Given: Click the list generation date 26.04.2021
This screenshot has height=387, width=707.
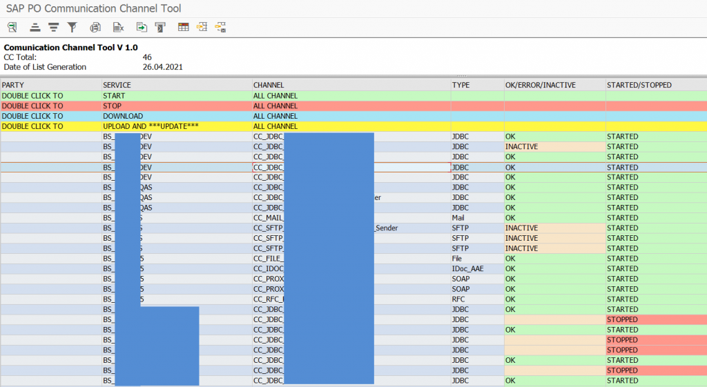Looking at the screenshot, I should [x=163, y=67].
